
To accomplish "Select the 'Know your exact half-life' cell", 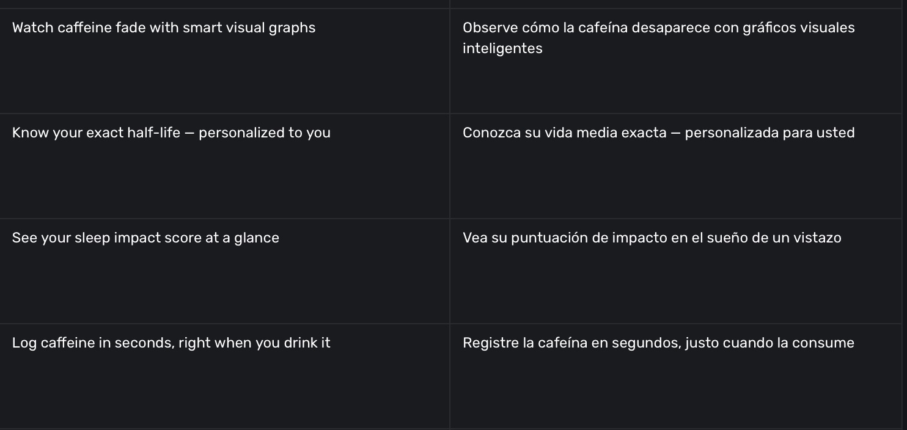I will pos(171,133).
